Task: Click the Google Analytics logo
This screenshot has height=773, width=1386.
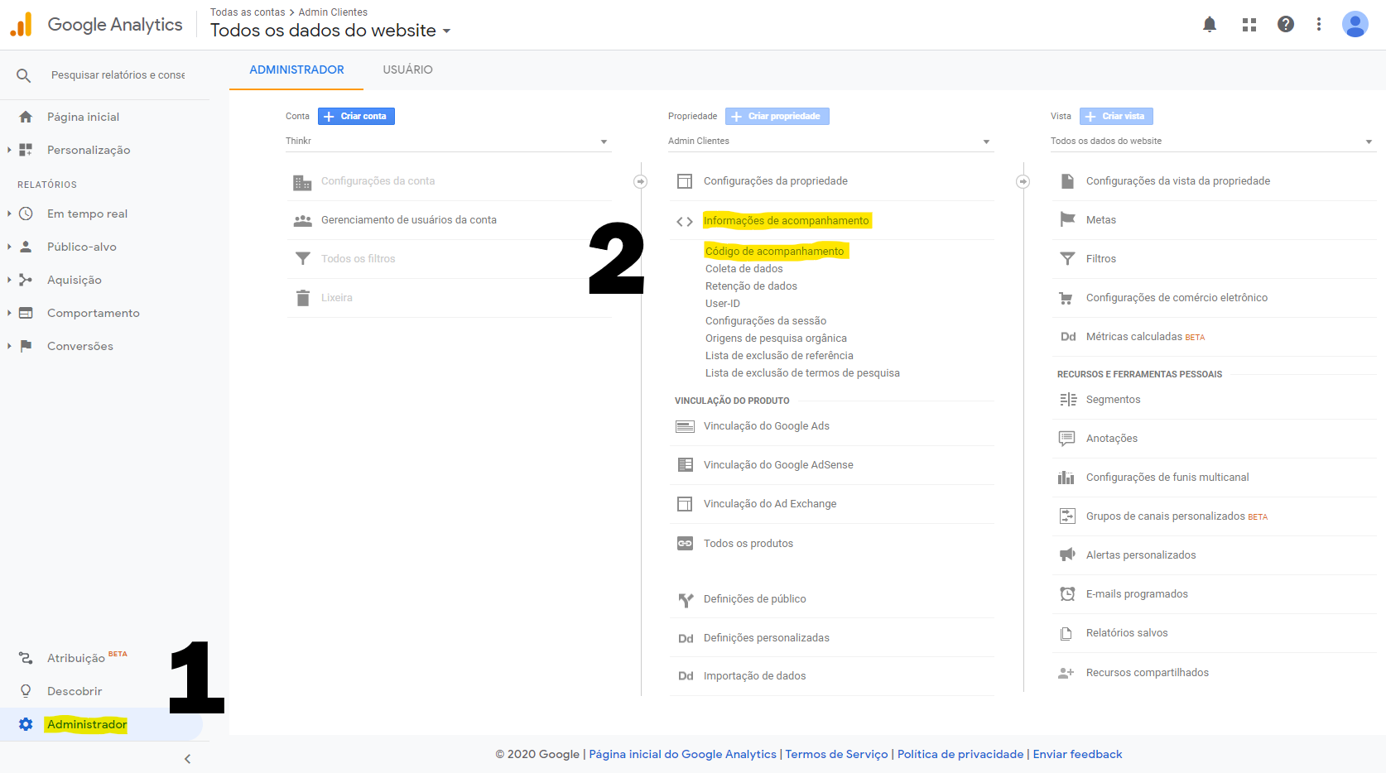Action: 96,24
